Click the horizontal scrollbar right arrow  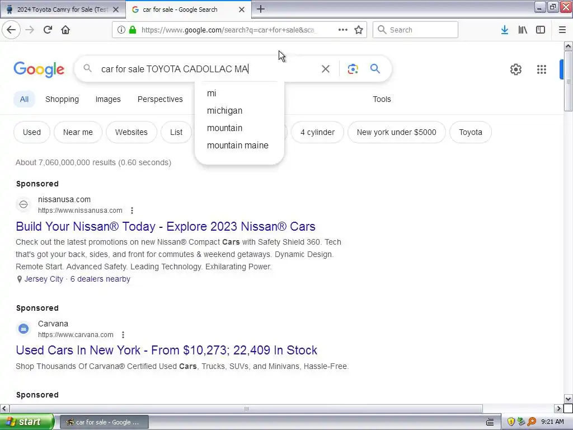(559, 408)
